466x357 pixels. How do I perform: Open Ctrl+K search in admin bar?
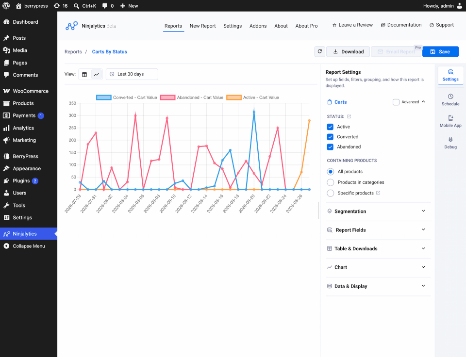click(85, 6)
